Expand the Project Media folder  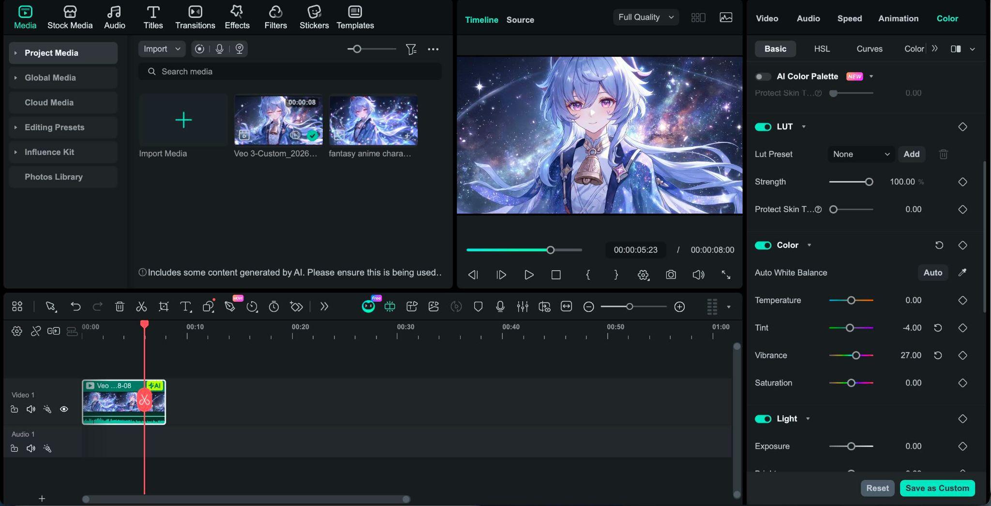click(x=15, y=53)
